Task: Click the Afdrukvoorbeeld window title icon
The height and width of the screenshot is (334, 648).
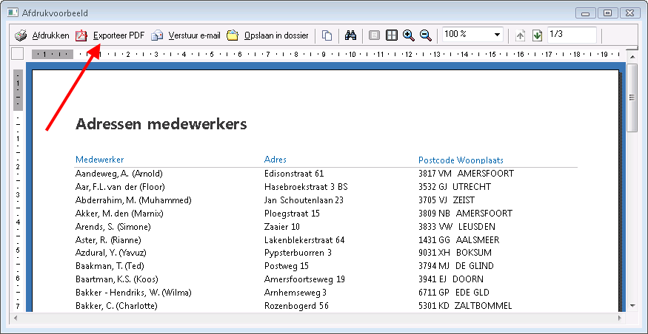Action: click(13, 13)
